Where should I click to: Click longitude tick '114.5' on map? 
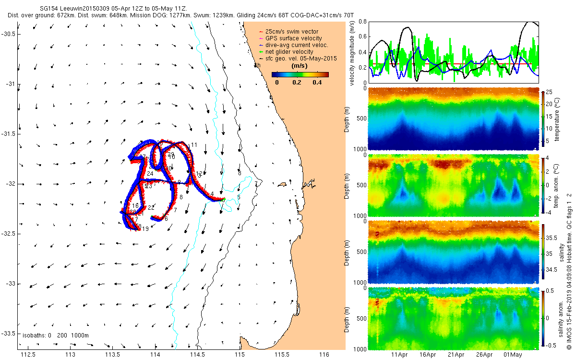197,354
